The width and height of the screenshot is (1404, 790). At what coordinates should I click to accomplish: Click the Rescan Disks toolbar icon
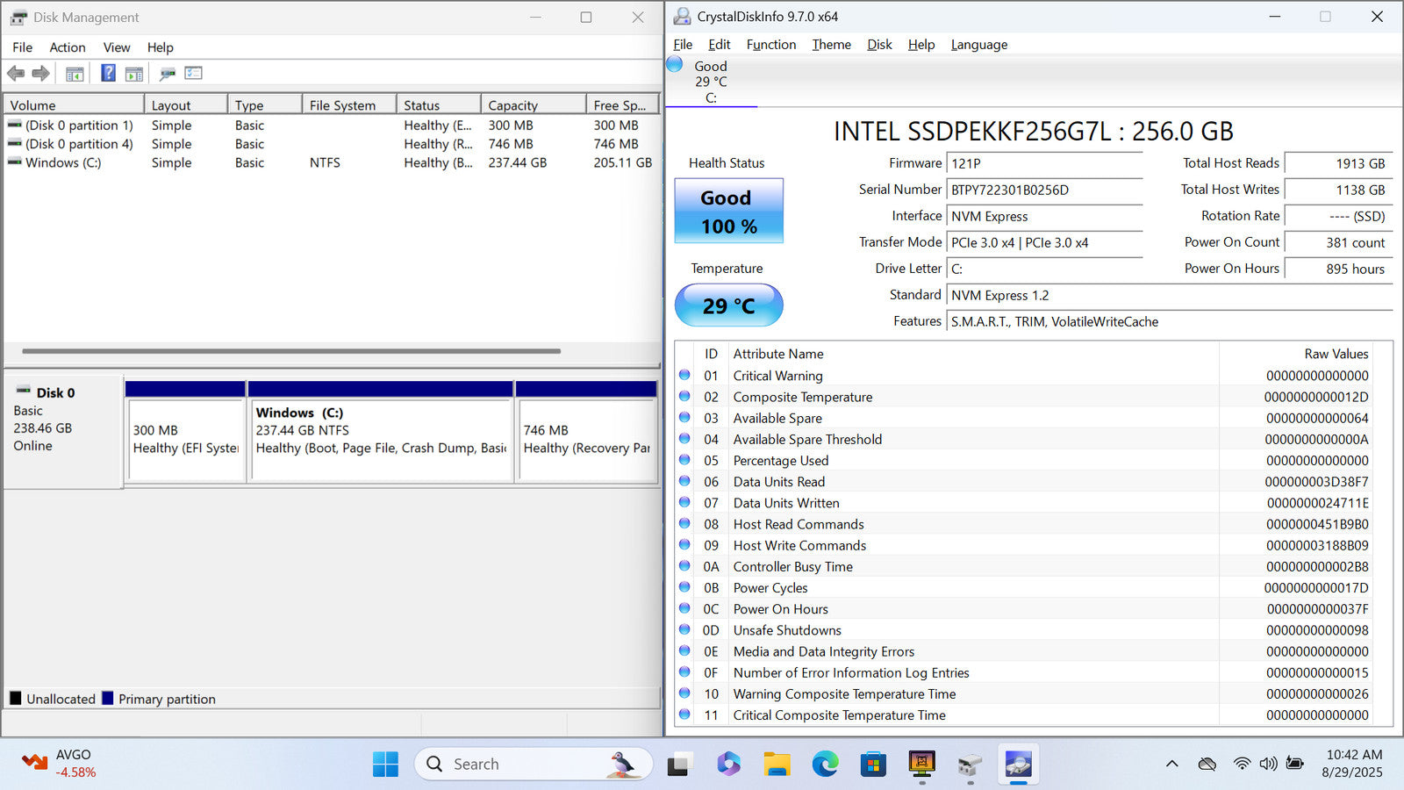(167, 74)
